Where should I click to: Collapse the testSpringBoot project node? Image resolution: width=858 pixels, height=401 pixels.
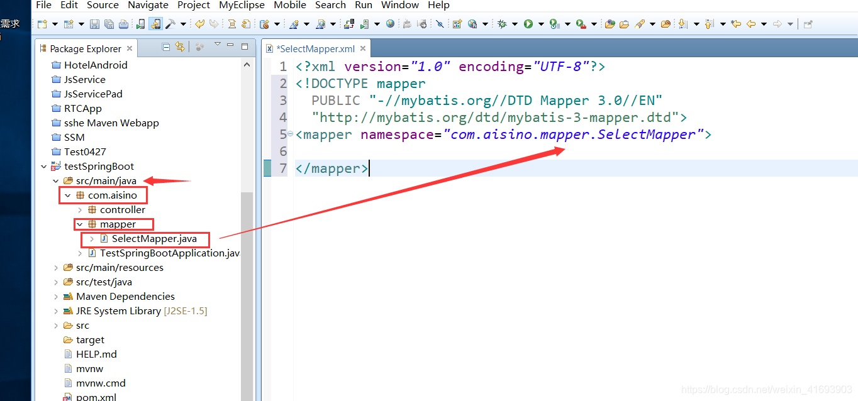pos(43,167)
